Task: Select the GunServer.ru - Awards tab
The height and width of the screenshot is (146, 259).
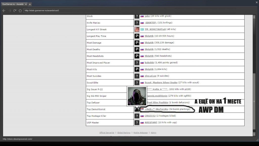Action: tap(13, 4)
